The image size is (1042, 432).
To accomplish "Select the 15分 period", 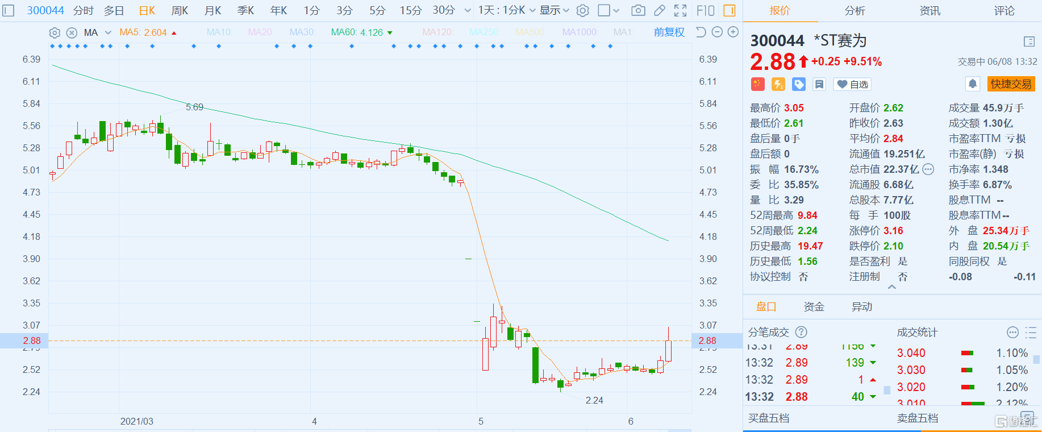I will click(x=410, y=10).
